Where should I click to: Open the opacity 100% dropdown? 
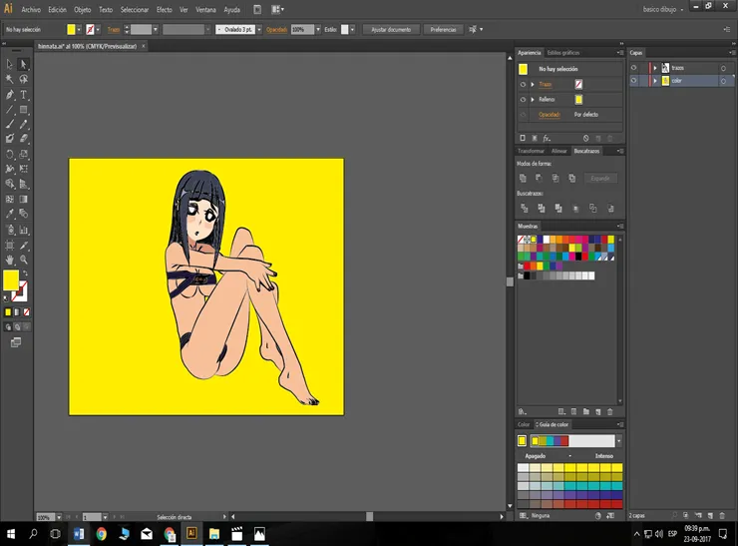tap(318, 30)
